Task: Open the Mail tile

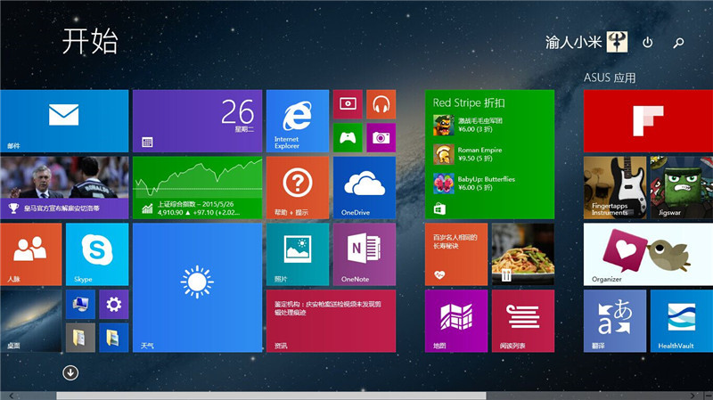Action: [x=64, y=121]
